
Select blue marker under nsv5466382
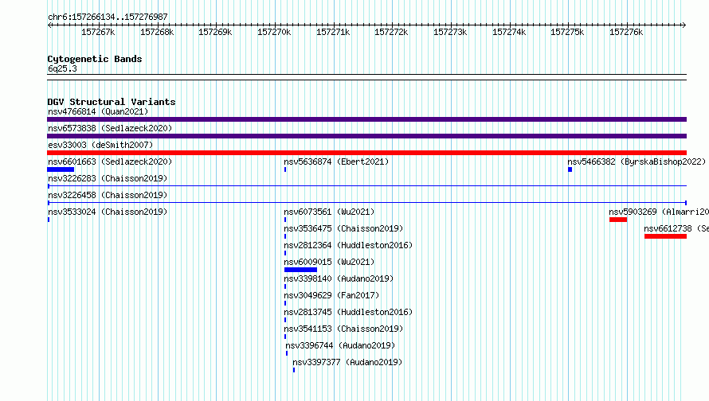coord(570,169)
